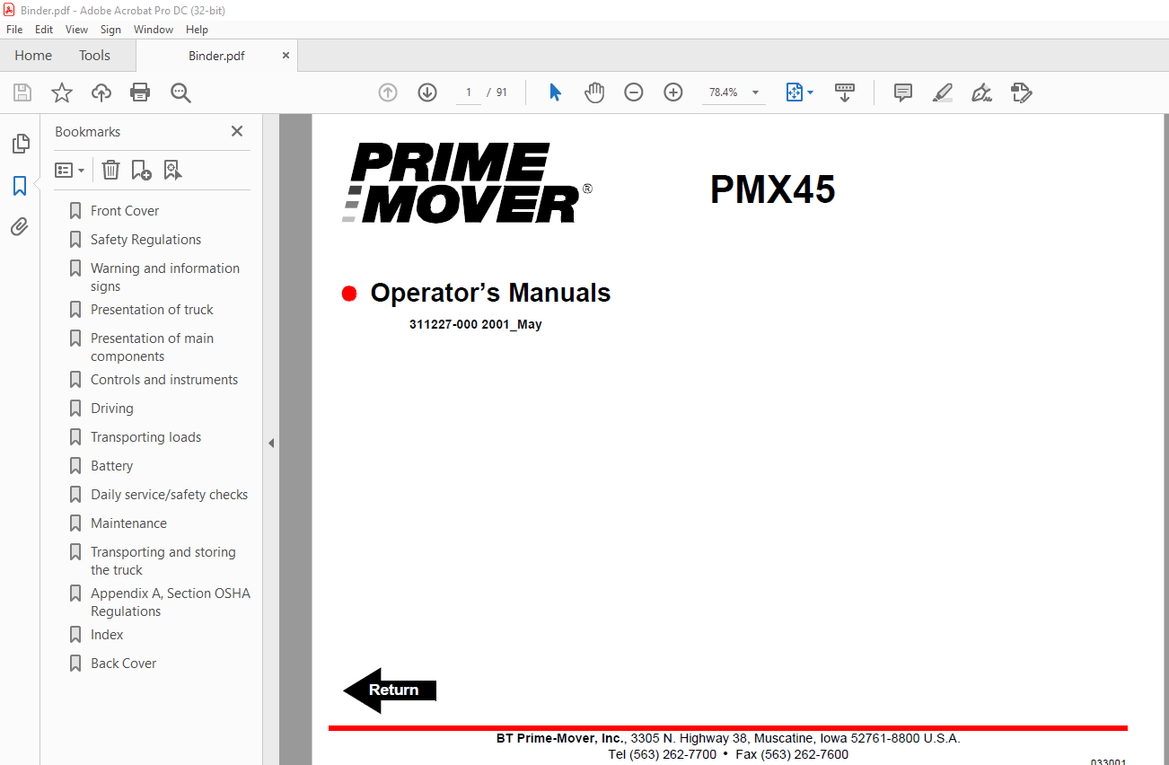
Task: Open the Back Cover bookmark
Action: (x=123, y=664)
